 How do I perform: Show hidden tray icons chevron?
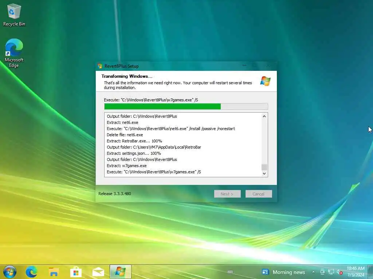tap(313, 272)
